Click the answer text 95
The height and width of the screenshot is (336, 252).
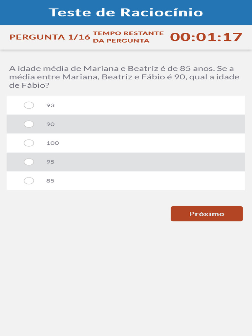pyautogui.click(x=51, y=162)
